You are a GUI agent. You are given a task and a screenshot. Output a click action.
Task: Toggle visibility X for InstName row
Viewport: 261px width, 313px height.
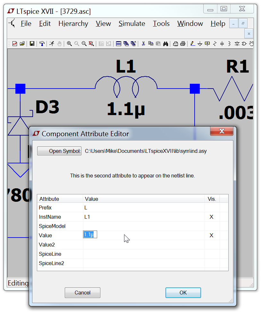tap(211, 217)
